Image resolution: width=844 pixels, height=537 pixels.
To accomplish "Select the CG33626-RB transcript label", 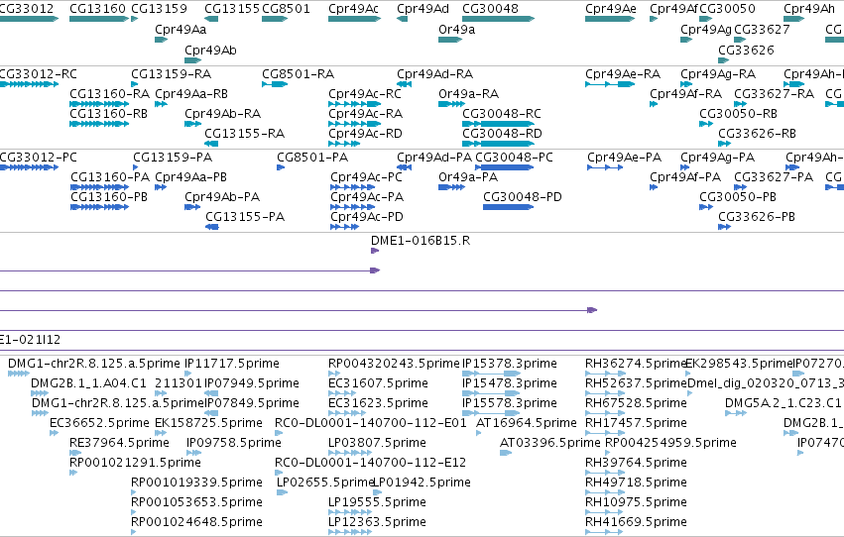I will click(x=757, y=134).
